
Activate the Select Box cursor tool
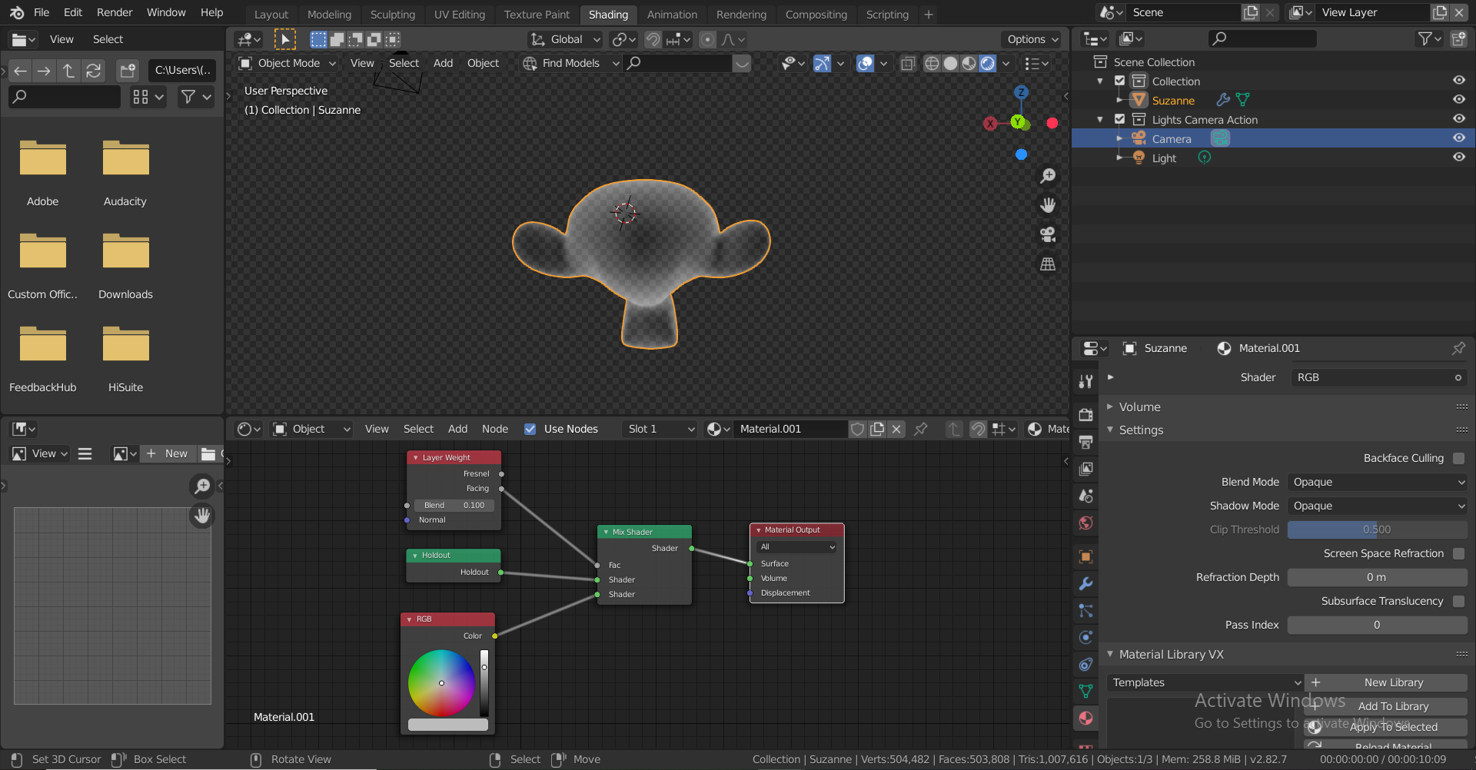pyautogui.click(x=285, y=39)
